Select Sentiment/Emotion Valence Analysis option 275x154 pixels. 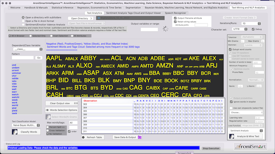(x=23, y=25)
